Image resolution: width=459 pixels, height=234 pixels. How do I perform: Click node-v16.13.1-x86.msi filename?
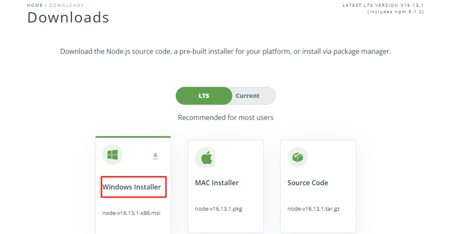(131, 213)
